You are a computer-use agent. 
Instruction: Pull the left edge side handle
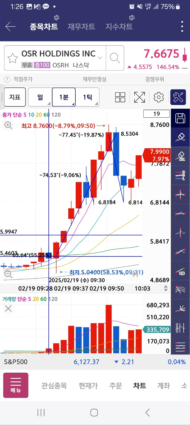point(2,97)
